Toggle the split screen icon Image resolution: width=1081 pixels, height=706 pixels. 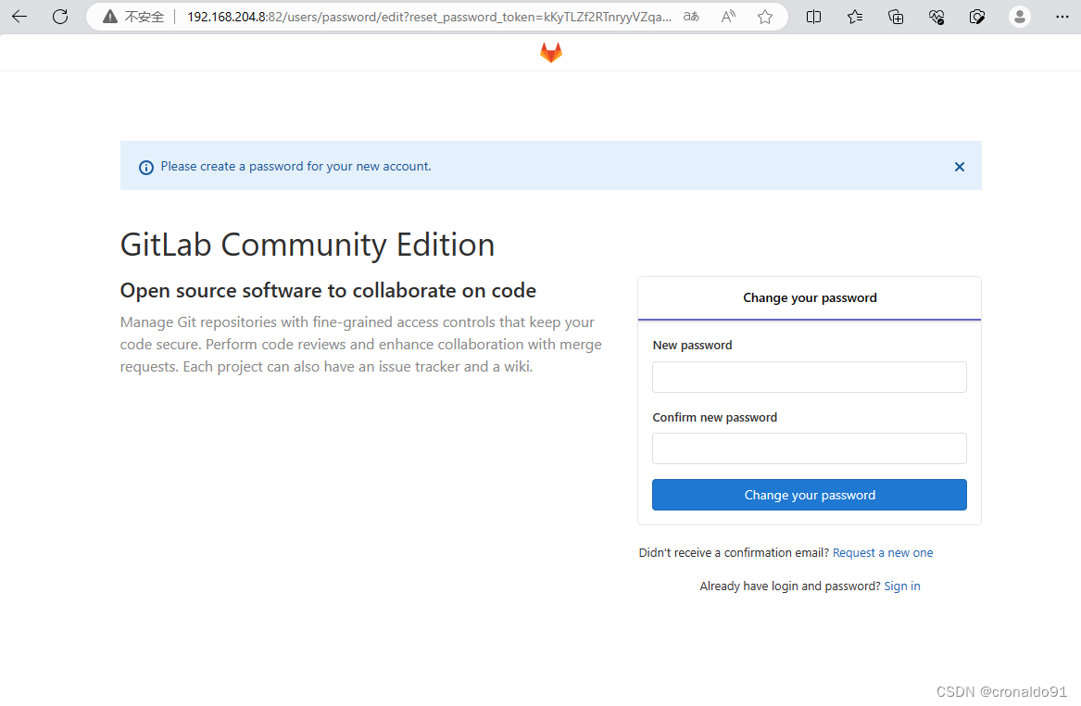pyautogui.click(x=813, y=17)
